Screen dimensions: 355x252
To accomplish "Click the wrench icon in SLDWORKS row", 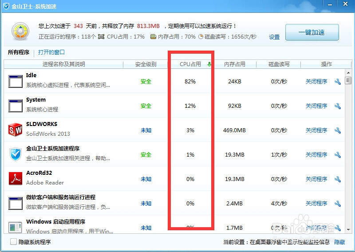I will 338,130.
